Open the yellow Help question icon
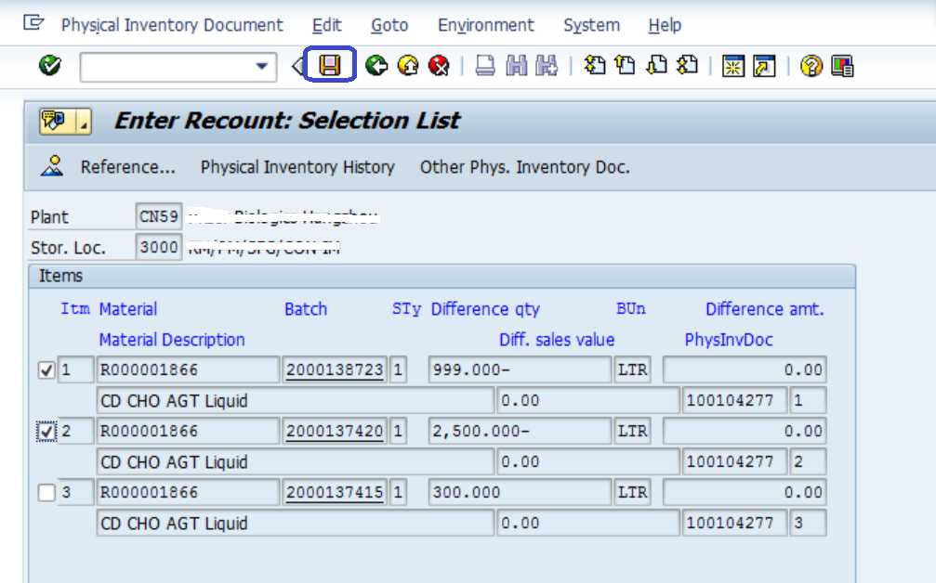This screenshot has width=936, height=583. click(x=811, y=66)
